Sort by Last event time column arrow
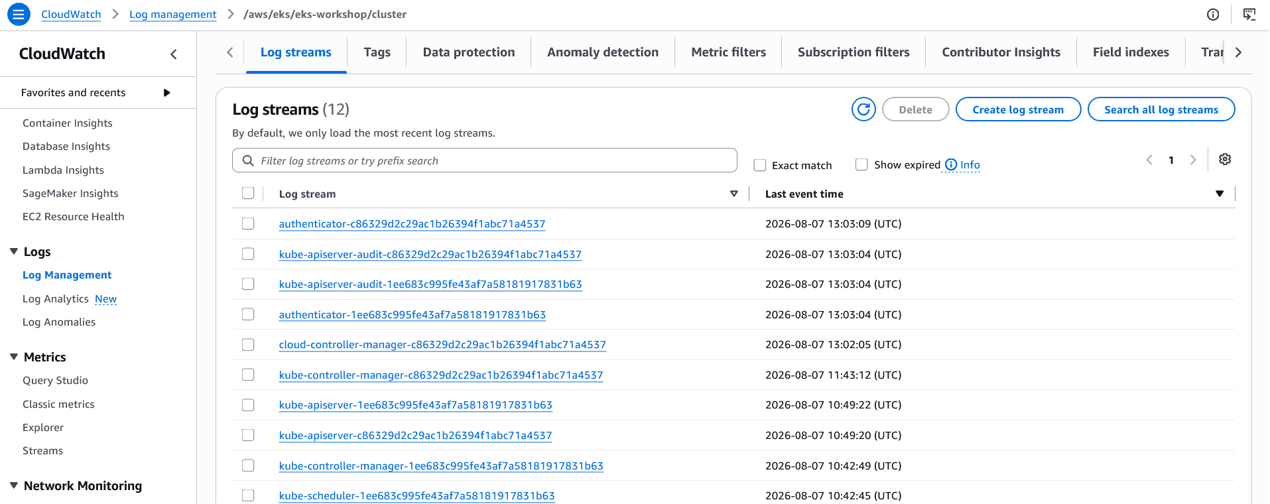The image size is (1270, 504). click(1220, 194)
